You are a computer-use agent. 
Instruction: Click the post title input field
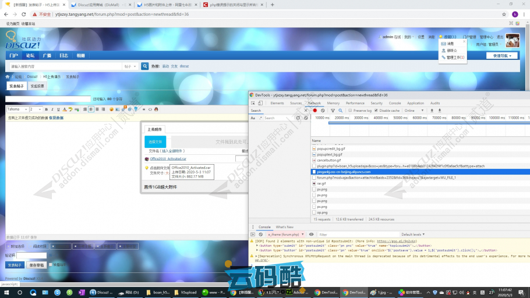[49, 100]
